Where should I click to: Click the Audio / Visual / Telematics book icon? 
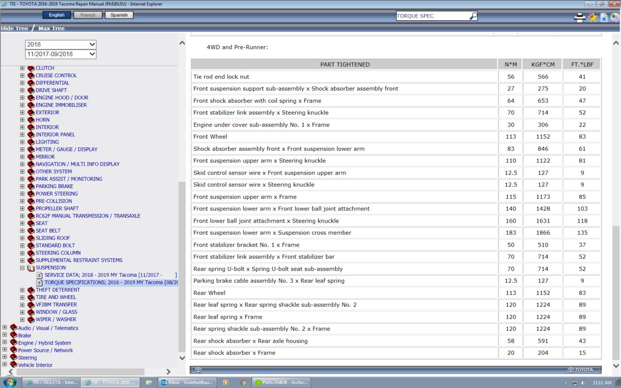14,328
